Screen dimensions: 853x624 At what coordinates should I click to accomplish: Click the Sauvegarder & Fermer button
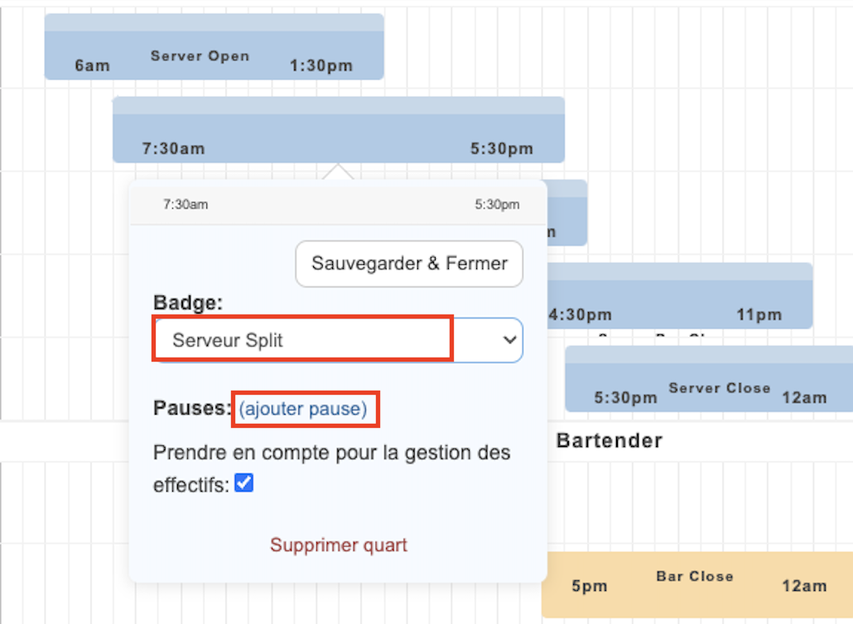(x=409, y=264)
